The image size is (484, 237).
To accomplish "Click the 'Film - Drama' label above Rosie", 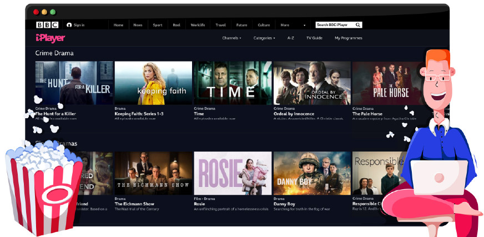I will point(204,199).
